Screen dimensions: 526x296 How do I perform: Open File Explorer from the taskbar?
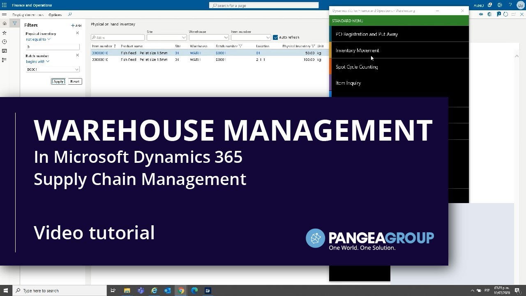point(127,291)
